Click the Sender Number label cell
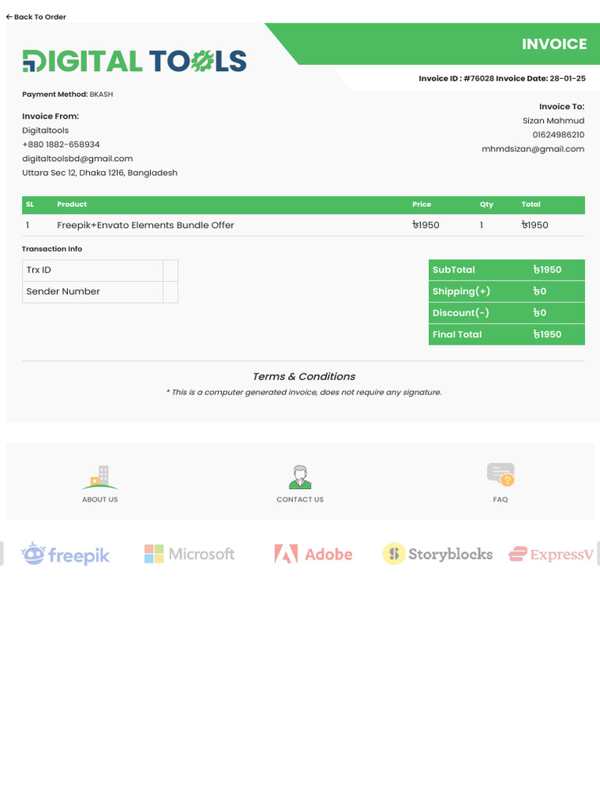Viewport: 600px width, 800px height. (93, 292)
